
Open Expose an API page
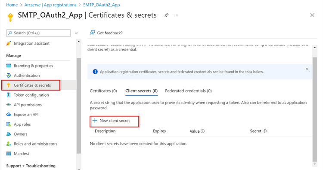pos(26,115)
